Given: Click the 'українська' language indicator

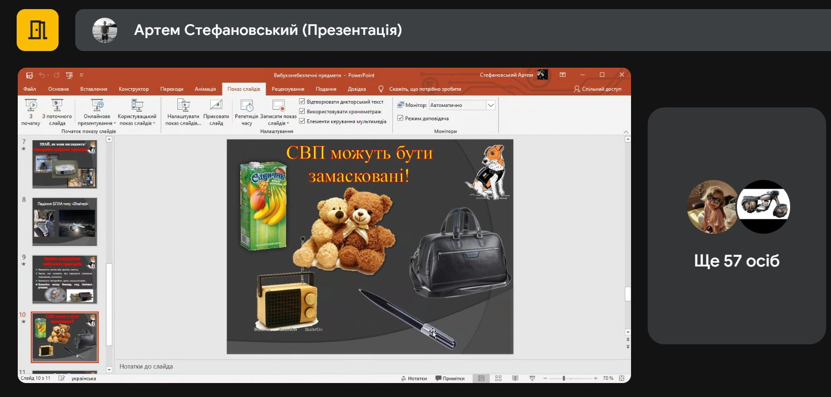Looking at the screenshot, I should click(84, 378).
